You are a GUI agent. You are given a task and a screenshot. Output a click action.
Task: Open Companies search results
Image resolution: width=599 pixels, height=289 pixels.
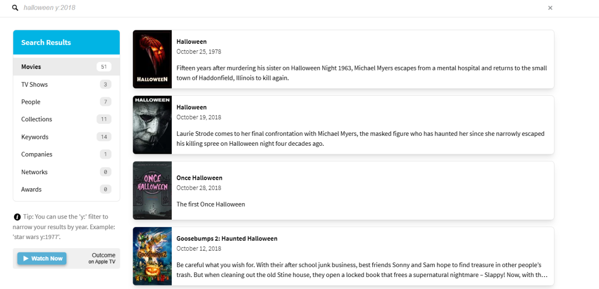pos(66,154)
